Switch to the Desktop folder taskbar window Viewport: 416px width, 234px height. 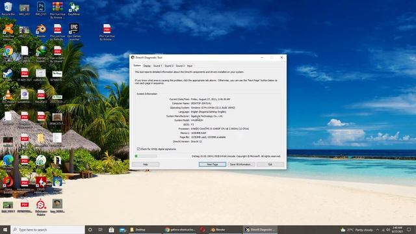click(144, 229)
